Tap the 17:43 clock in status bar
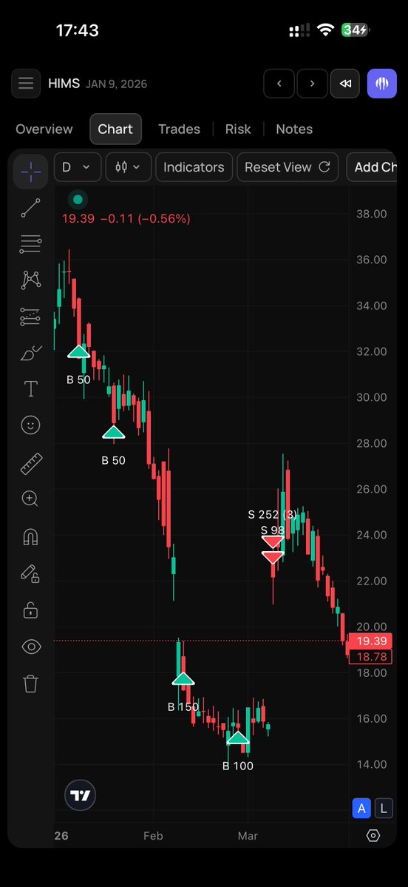 [78, 30]
